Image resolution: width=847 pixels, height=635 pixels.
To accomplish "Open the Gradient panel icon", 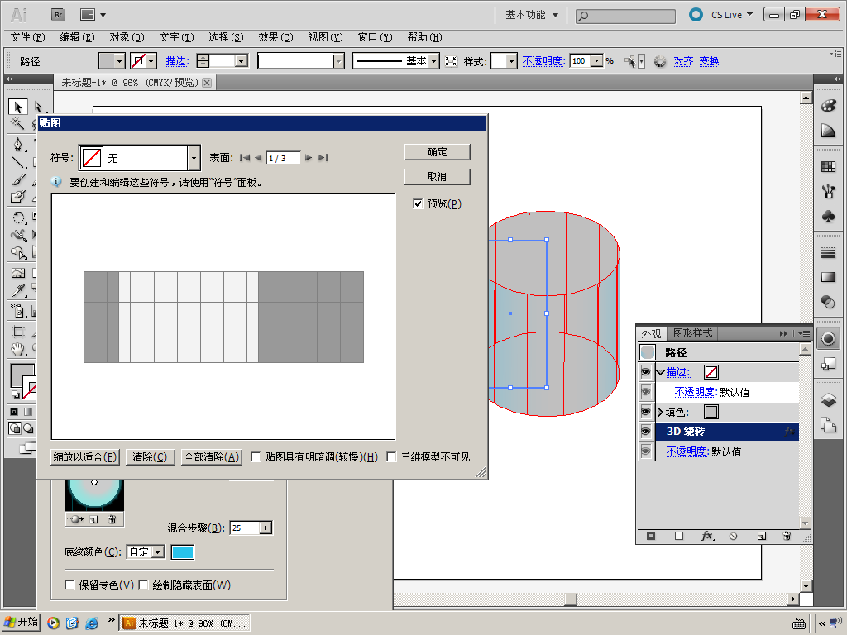I will click(828, 277).
